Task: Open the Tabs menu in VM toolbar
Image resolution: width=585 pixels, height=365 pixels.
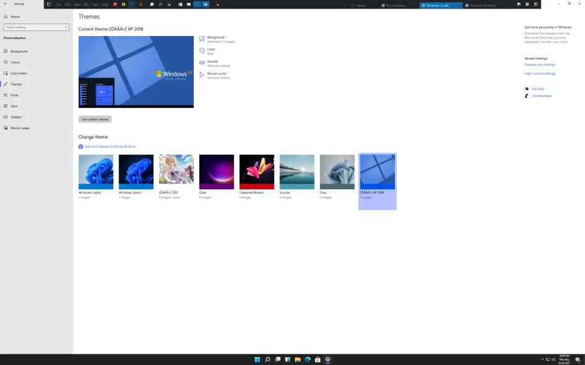Action: [95, 4]
